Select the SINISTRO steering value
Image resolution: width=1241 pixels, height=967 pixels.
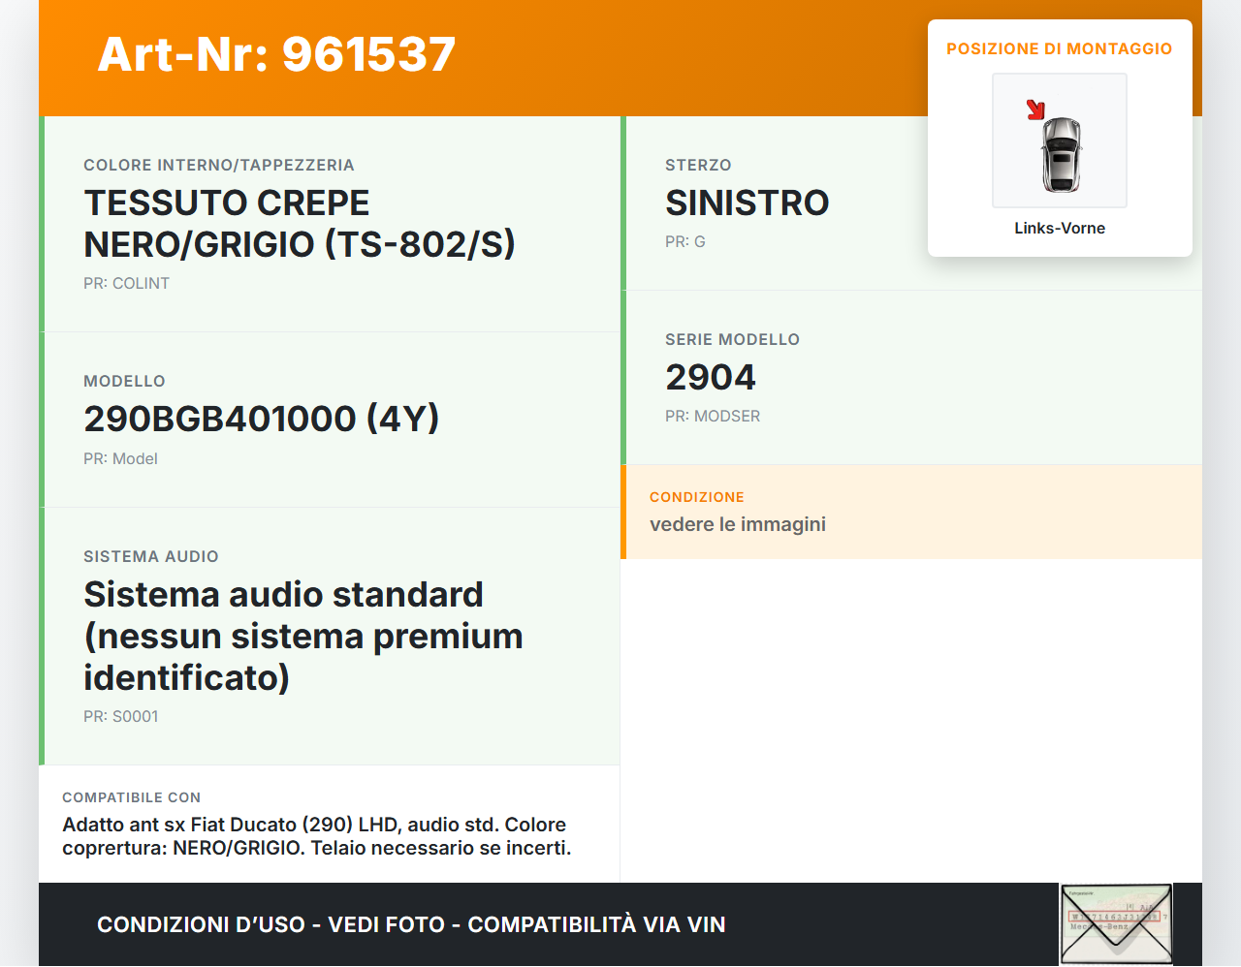748,203
